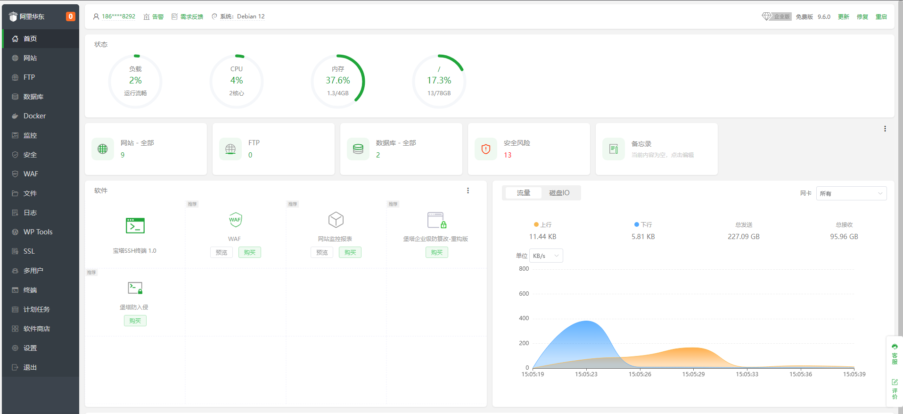Click the 修复 repair link

pyautogui.click(x=862, y=17)
